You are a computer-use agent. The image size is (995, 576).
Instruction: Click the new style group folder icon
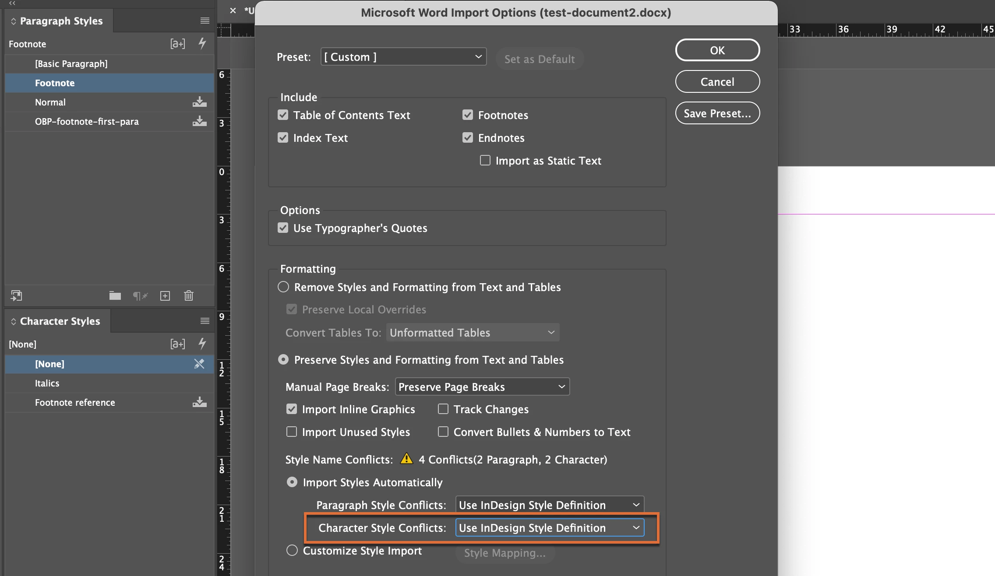(115, 296)
